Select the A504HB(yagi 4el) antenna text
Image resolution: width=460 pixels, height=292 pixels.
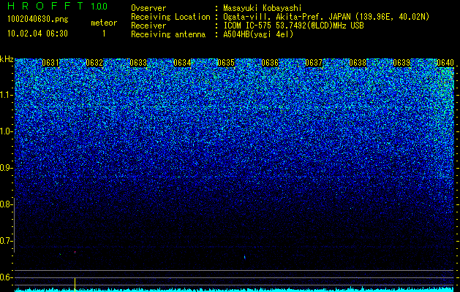coord(258,34)
